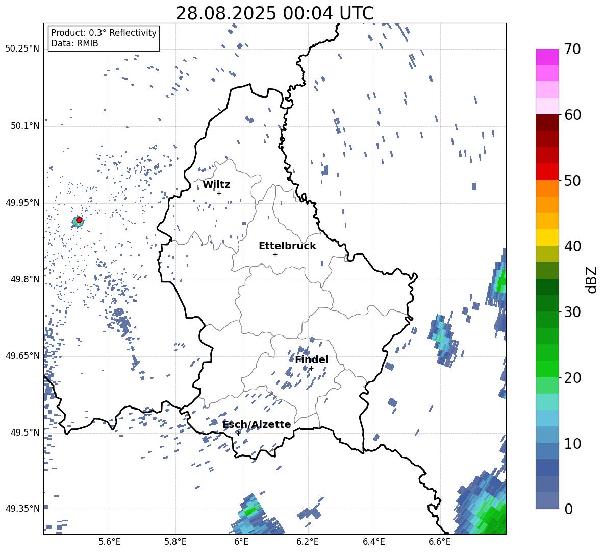This screenshot has height=552, width=604.
Task: Click the magenta 68-70 dBZ color band
Action: [x=547, y=57]
